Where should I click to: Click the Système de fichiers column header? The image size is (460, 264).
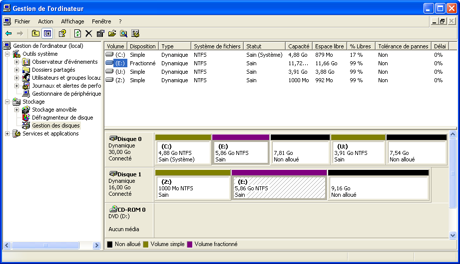[x=217, y=46]
